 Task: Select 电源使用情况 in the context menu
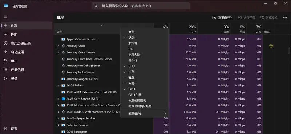pos(144,101)
